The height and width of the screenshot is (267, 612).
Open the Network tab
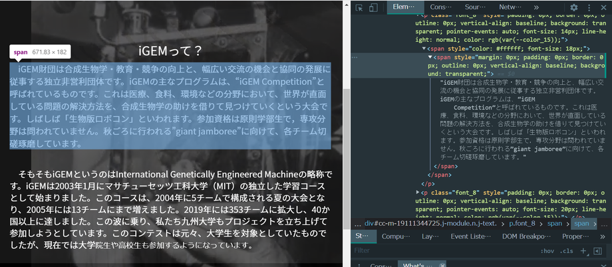(510, 7)
